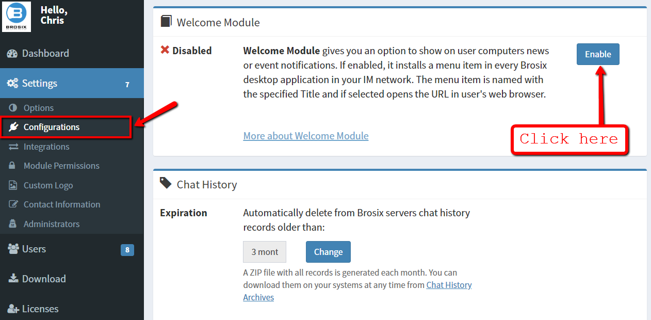
Task: Click the Contact Information edit icon
Action: pos(14,204)
